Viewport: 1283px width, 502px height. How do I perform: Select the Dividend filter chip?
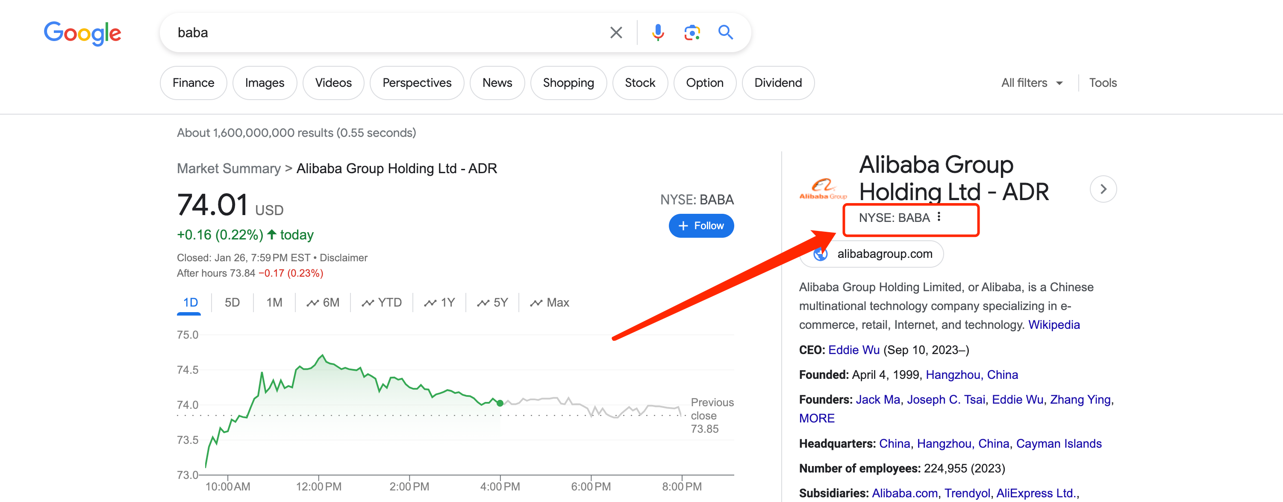[x=778, y=83]
